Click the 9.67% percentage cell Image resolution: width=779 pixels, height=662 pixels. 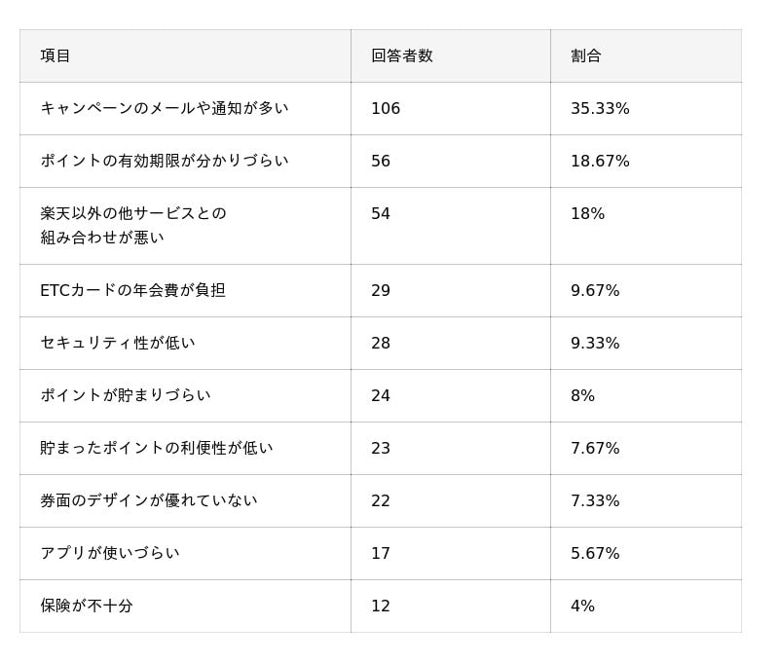coord(595,291)
